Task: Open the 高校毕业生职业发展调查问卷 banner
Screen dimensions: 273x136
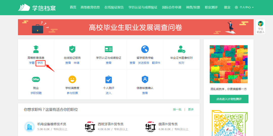Action: [136, 27]
